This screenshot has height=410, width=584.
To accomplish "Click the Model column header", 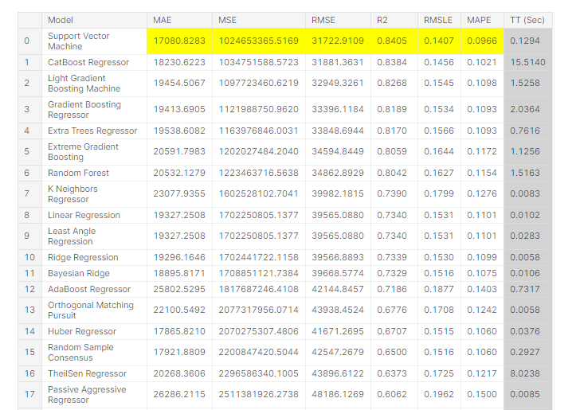I will pyautogui.click(x=61, y=20).
